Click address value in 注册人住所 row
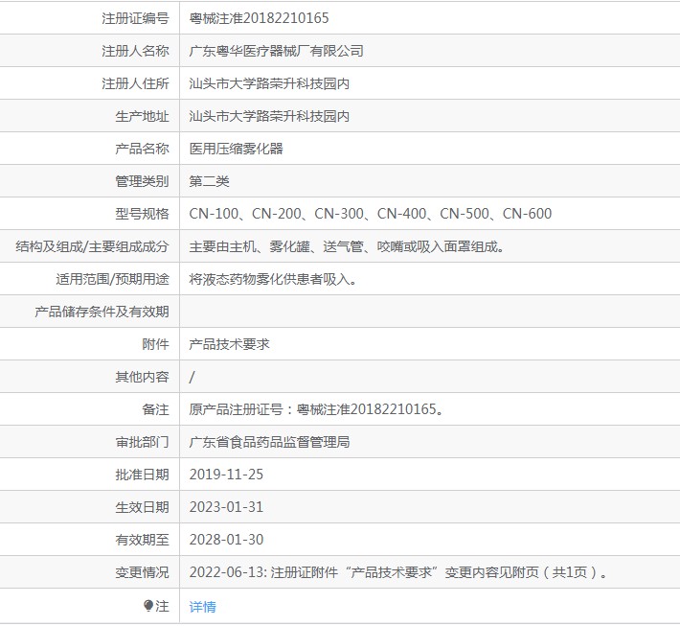The width and height of the screenshot is (680, 626). tap(269, 83)
